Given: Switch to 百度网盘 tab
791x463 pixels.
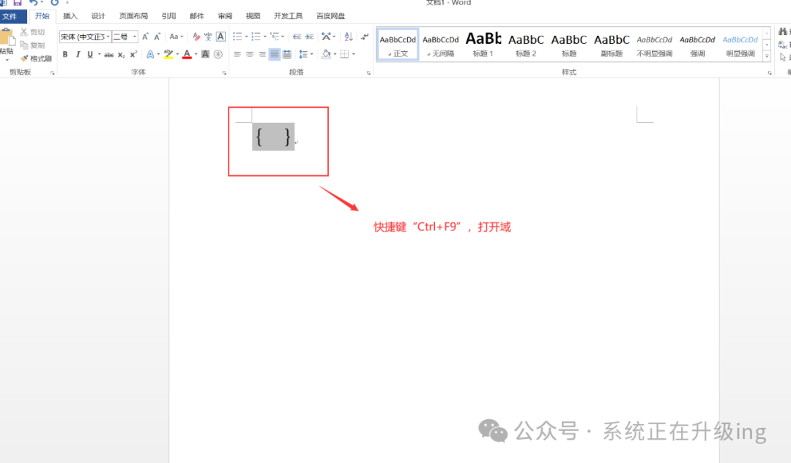Looking at the screenshot, I should 330,16.
